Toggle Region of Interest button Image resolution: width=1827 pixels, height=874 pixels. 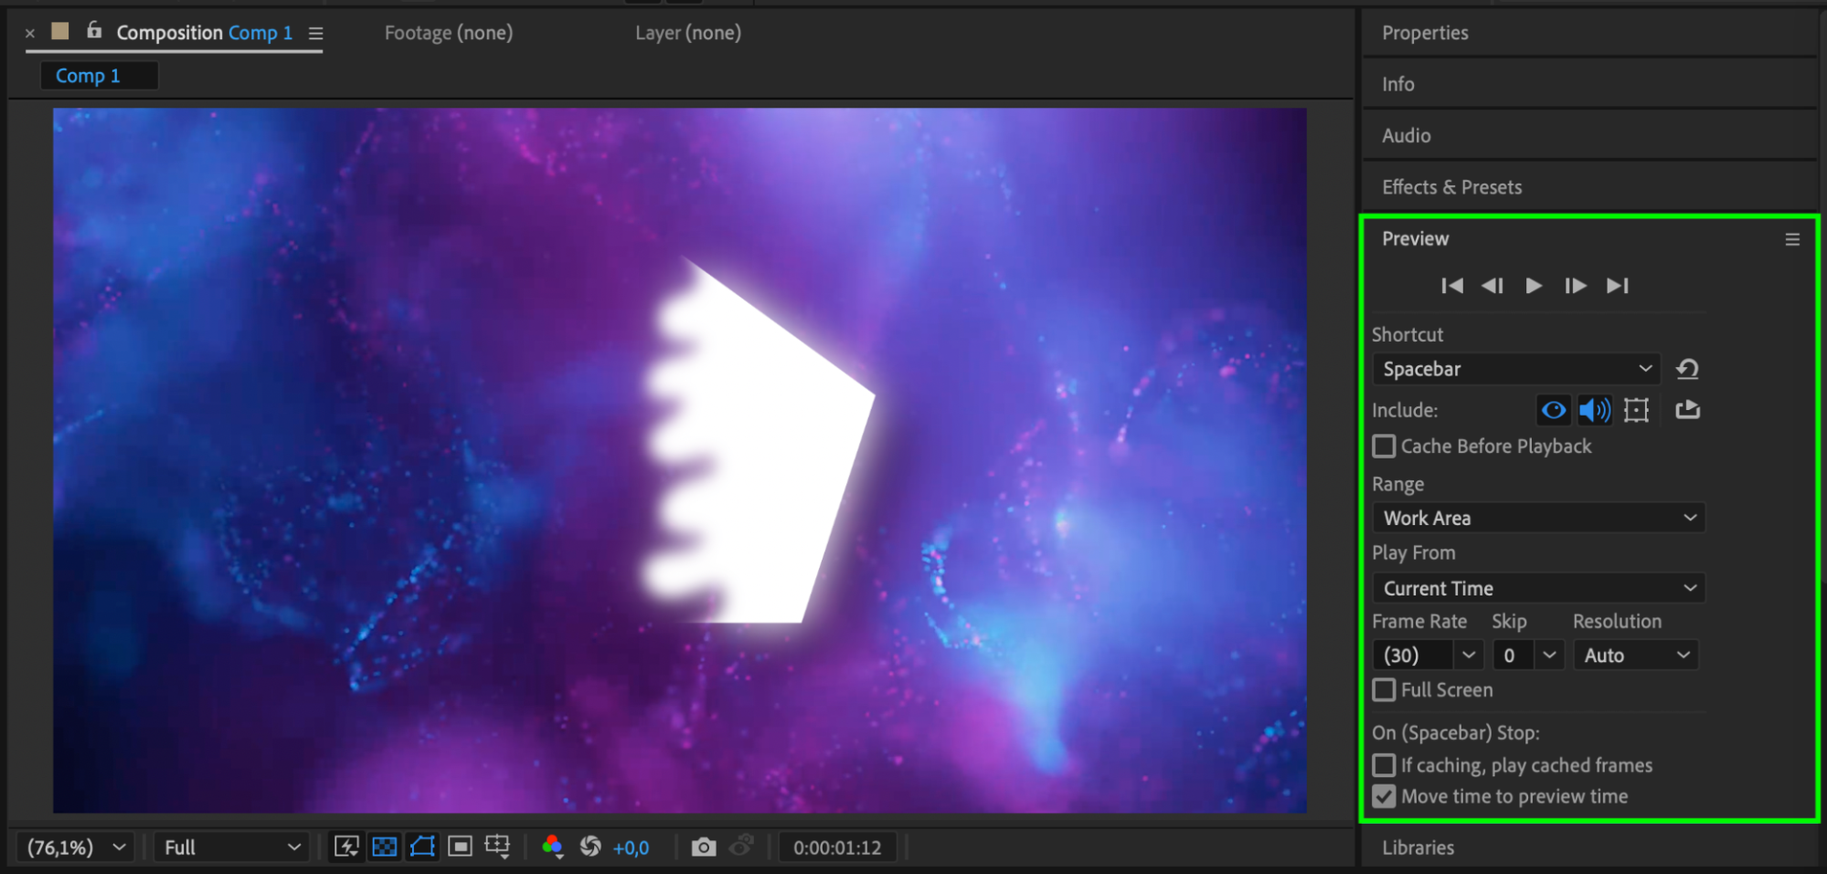click(x=460, y=847)
